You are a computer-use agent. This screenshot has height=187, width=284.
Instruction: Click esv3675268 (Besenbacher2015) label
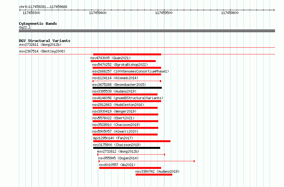119,85
